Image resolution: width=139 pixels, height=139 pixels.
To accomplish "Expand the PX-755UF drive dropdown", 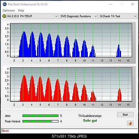I will [x=32, y=16].
